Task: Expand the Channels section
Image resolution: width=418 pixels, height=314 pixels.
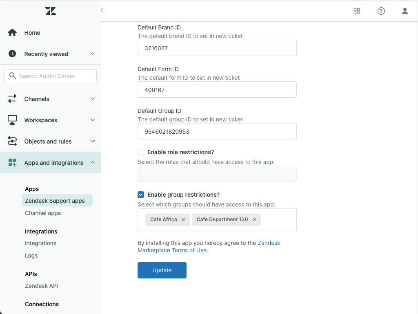Action: (x=93, y=99)
